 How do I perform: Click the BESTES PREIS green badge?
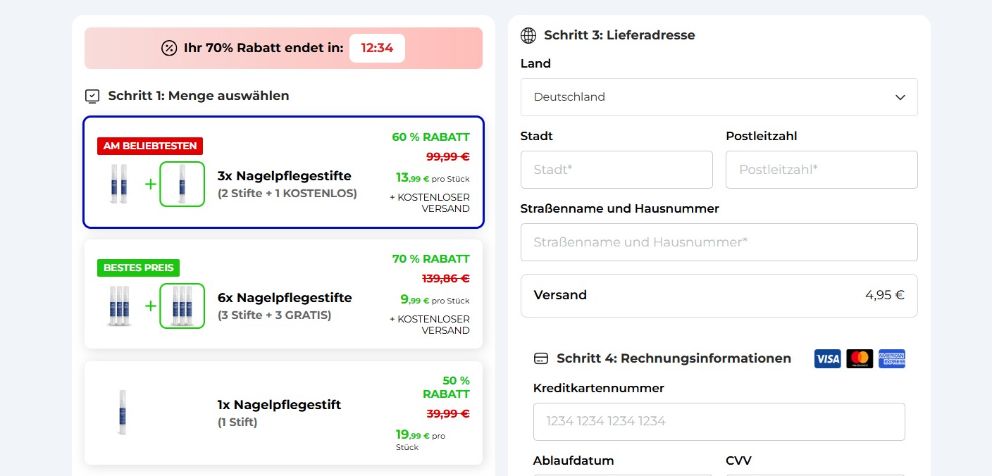(x=139, y=268)
